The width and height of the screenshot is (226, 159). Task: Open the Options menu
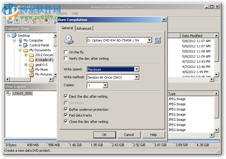61,13
